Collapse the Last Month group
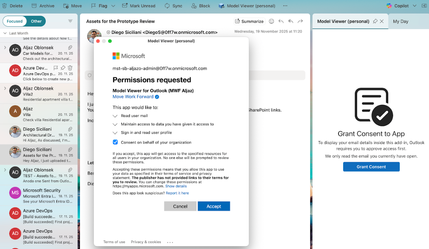Image resolution: width=429 pixels, height=249 pixels. (5, 33)
